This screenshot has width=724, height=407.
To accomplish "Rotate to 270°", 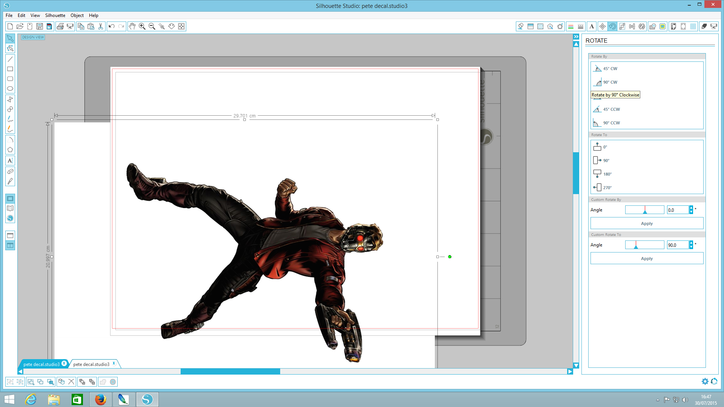I will (602, 188).
